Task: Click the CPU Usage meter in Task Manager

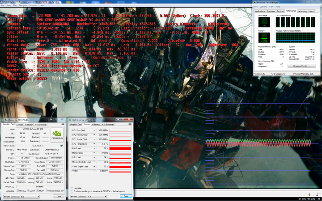Action: (x=264, y=22)
